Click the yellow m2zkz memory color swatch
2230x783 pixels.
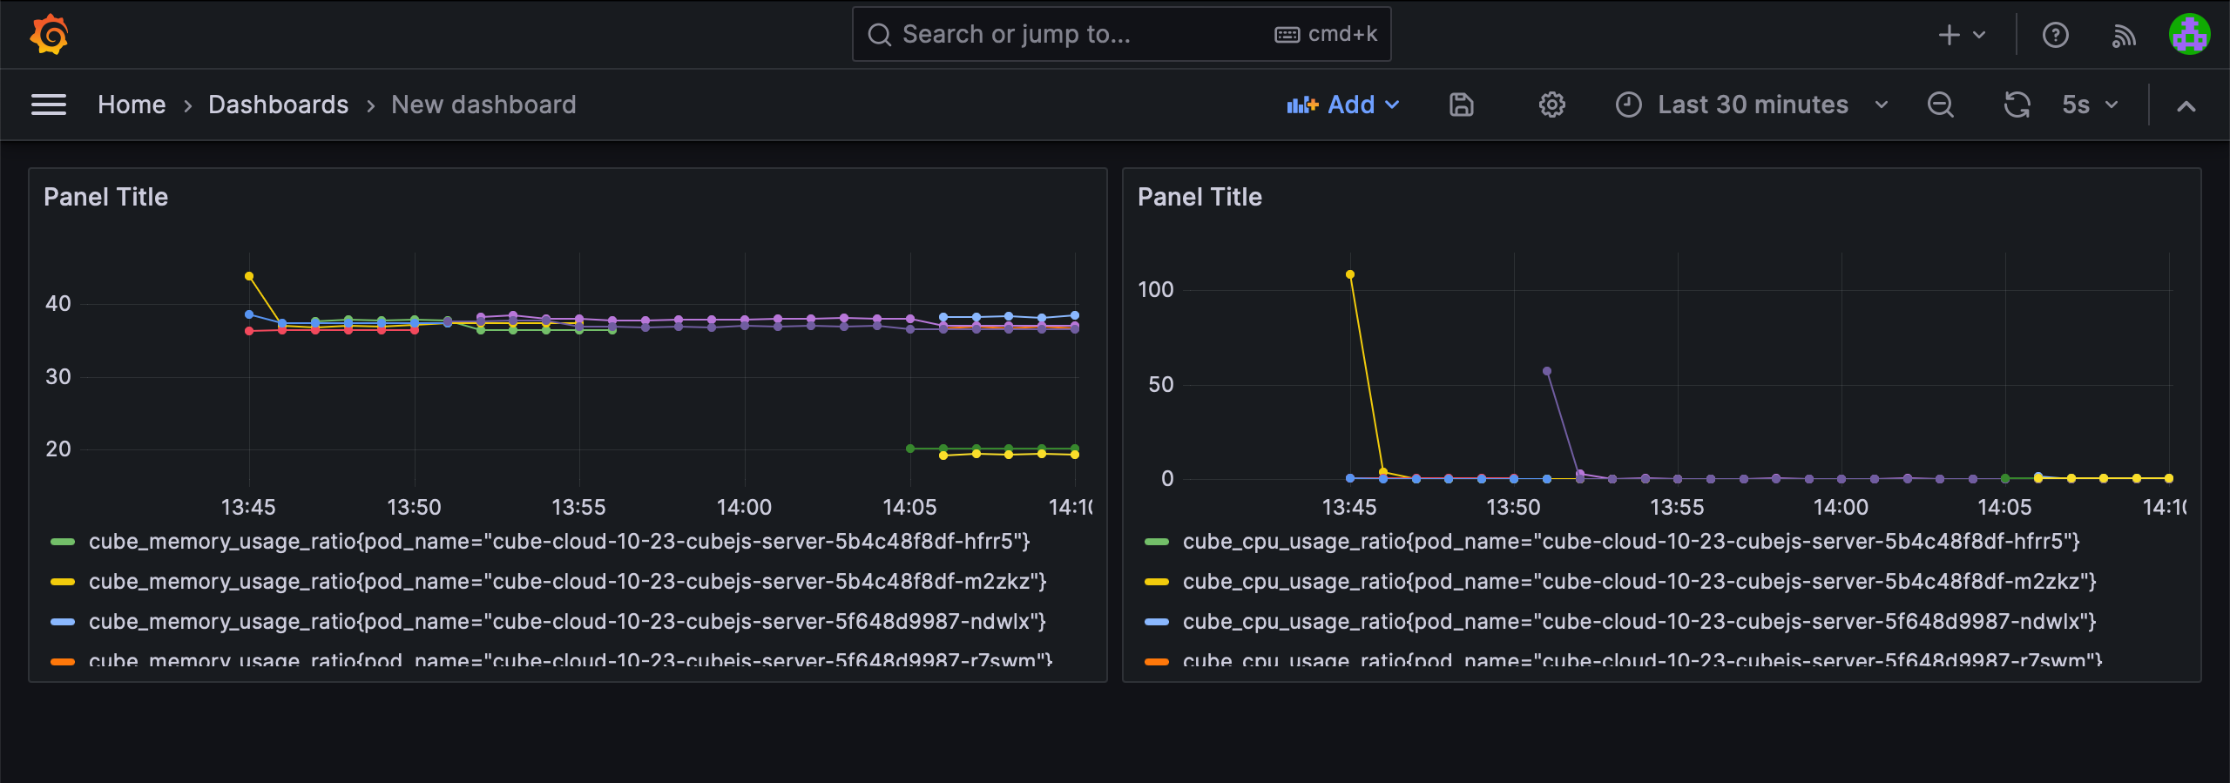[x=63, y=582]
